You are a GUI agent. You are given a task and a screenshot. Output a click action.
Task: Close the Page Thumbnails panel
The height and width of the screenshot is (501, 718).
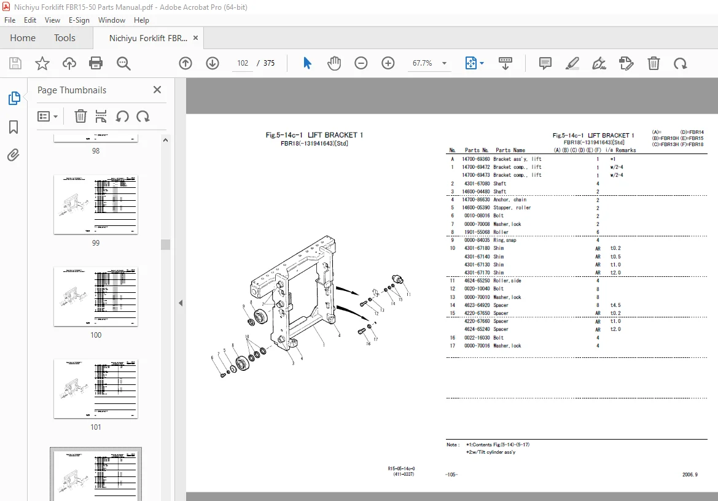tap(157, 90)
